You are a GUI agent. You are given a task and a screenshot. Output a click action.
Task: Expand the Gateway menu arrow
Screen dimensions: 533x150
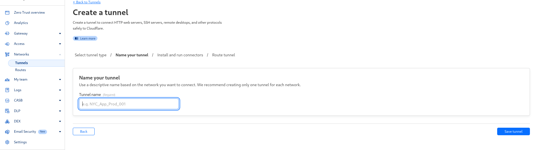point(60,33)
